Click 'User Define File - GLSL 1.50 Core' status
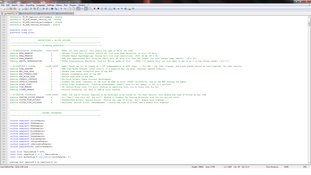The height and width of the screenshot is (175, 311). pos(14,167)
